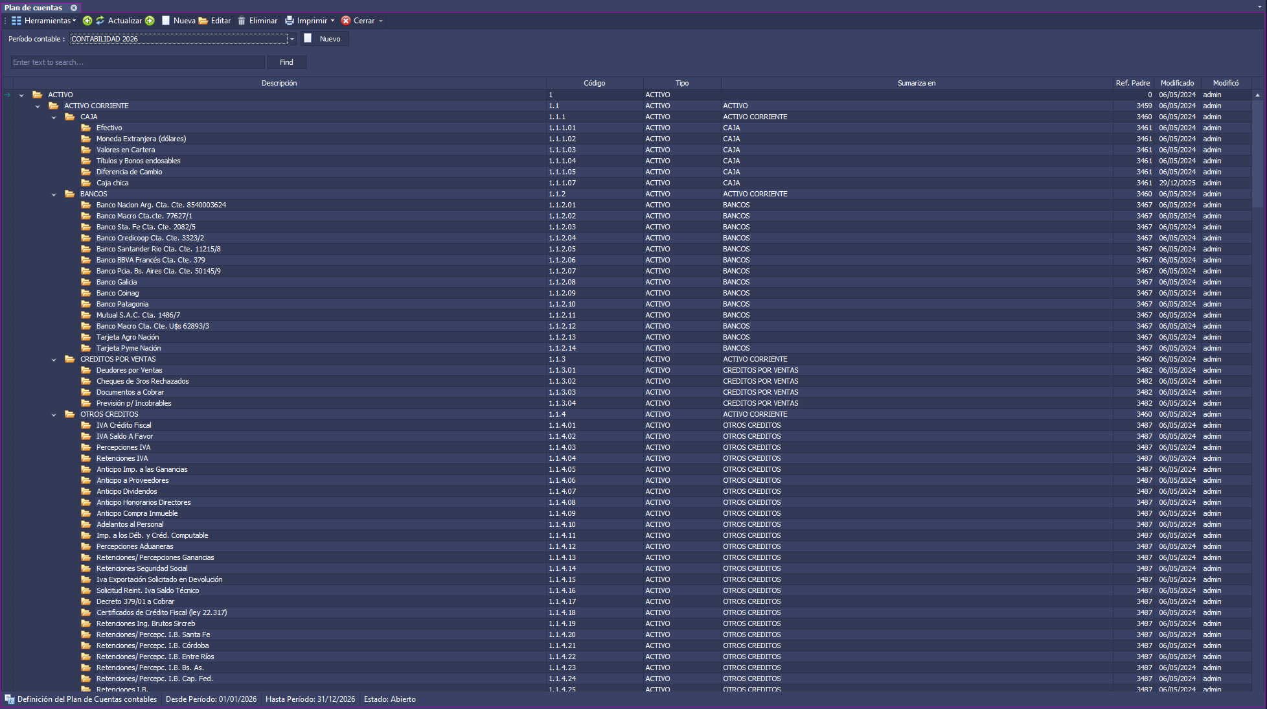The image size is (1267, 709).
Task: Open the Herramientas tools menu
Action: (43, 21)
